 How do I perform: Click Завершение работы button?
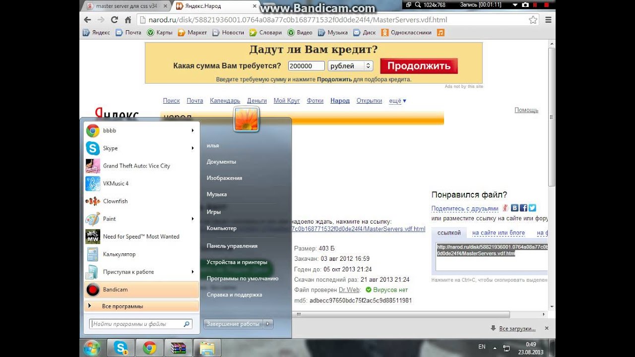pos(233,324)
